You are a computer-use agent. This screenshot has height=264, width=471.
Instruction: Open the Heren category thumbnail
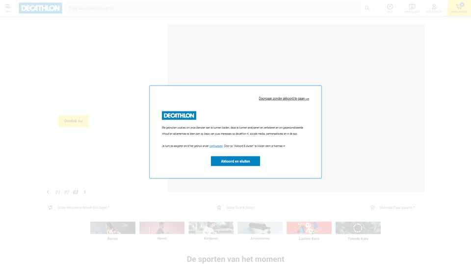click(162, 228)
